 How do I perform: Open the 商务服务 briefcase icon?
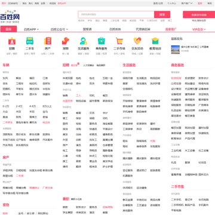pos(102,41)
